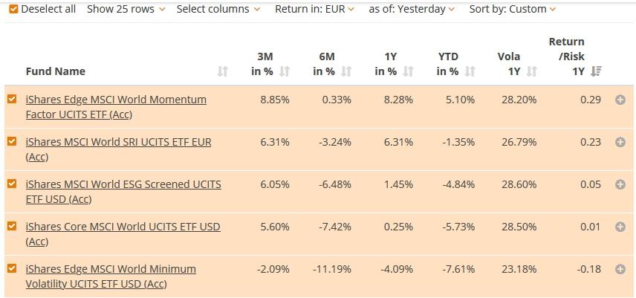Viewport: 636px width, 298px height.
Task: Sort by Return/Risk 1Y column
Action: pos(596,71)
